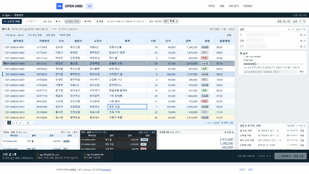The height and width of the screenshot is (174, 309).
Task: Click the 지연 status badge in row 0403
Action: (204, 58)
